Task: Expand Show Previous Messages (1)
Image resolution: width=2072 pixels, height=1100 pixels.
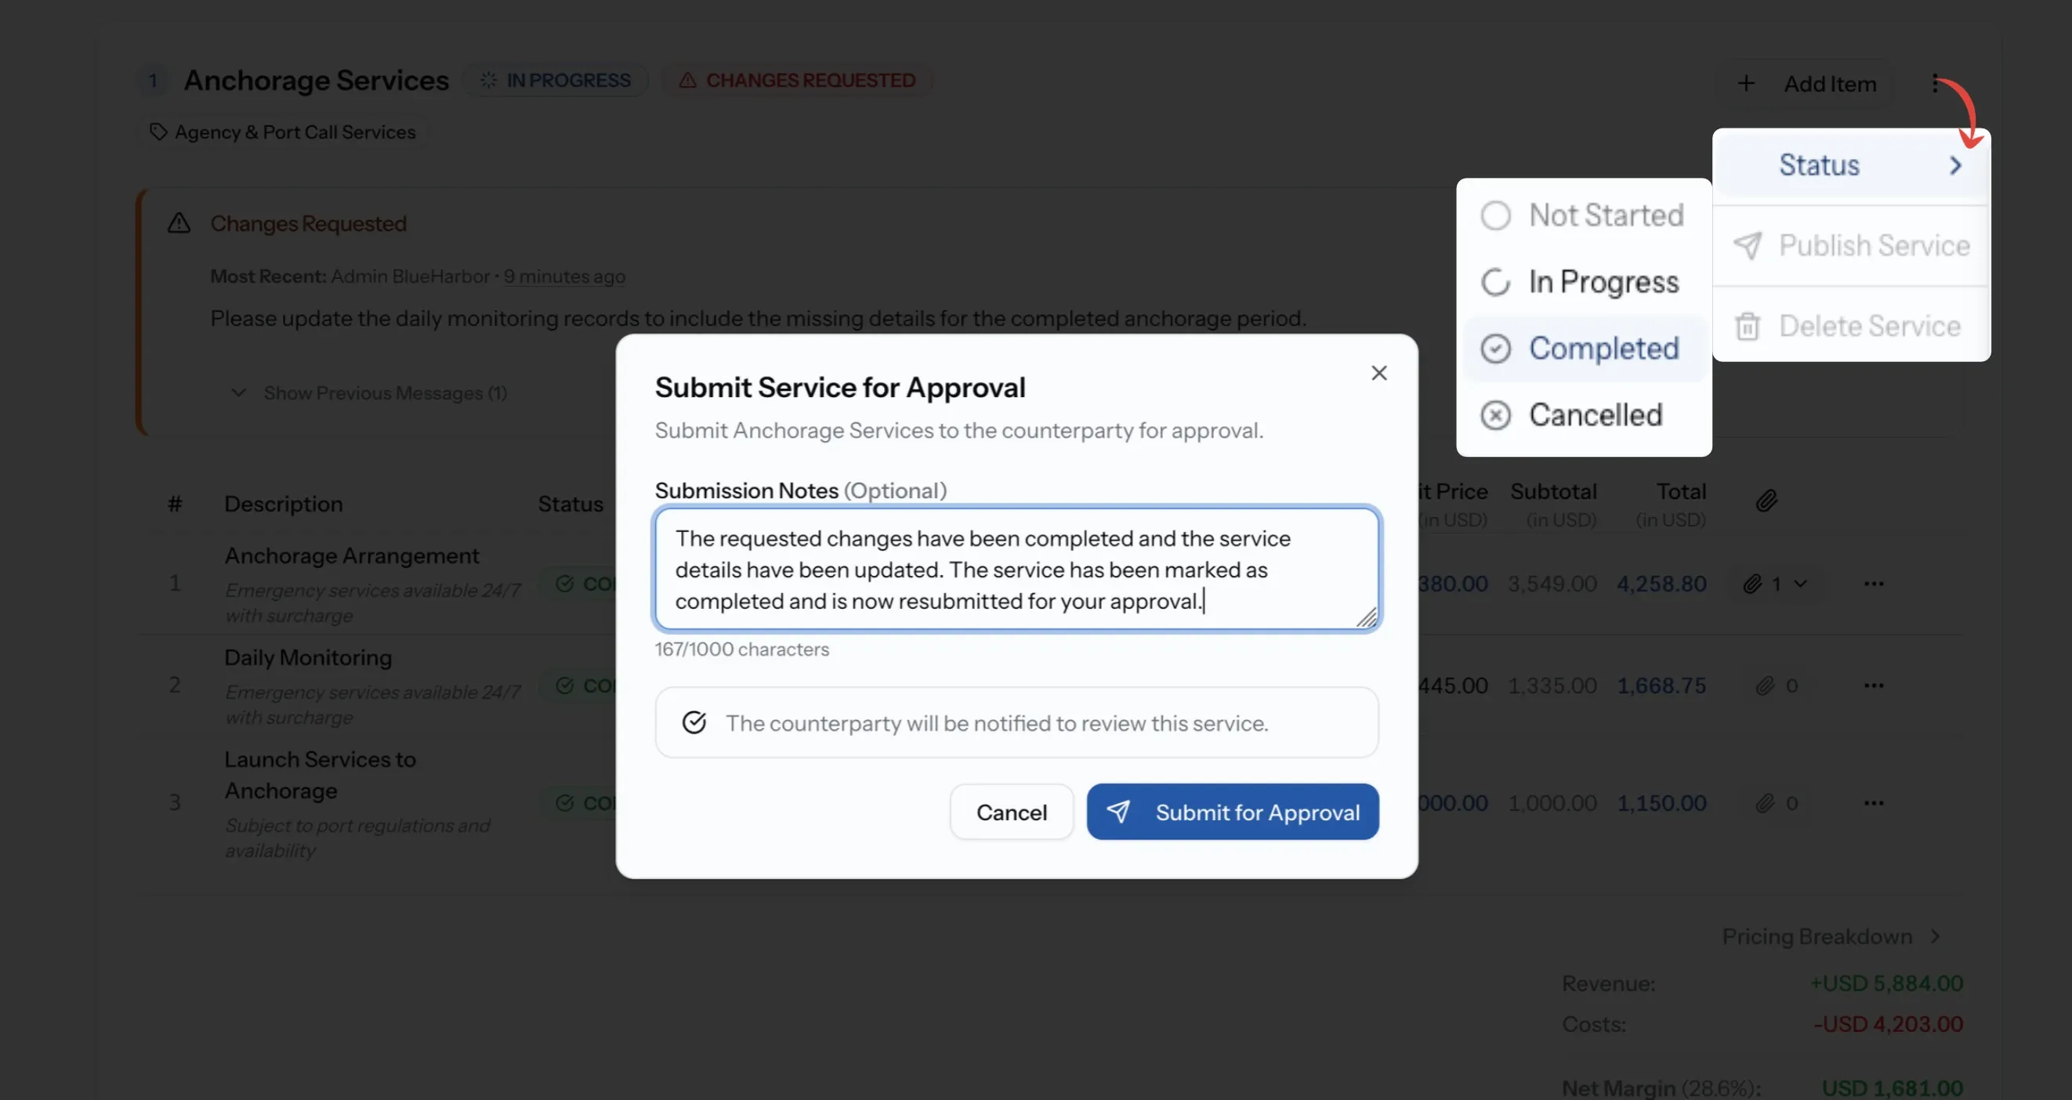Action: click(370, 393)
